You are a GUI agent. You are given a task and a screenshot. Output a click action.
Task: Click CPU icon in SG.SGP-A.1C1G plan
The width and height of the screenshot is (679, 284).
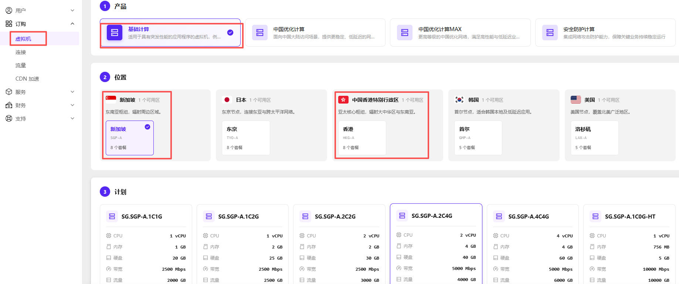pyautogui.click(x=109, y=236)
